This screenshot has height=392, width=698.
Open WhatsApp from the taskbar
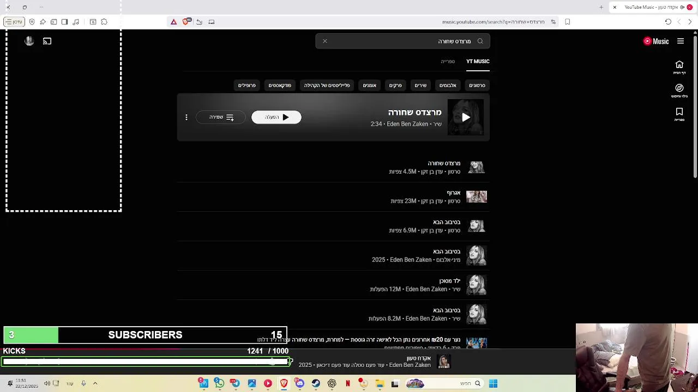[x=219, y=383]
